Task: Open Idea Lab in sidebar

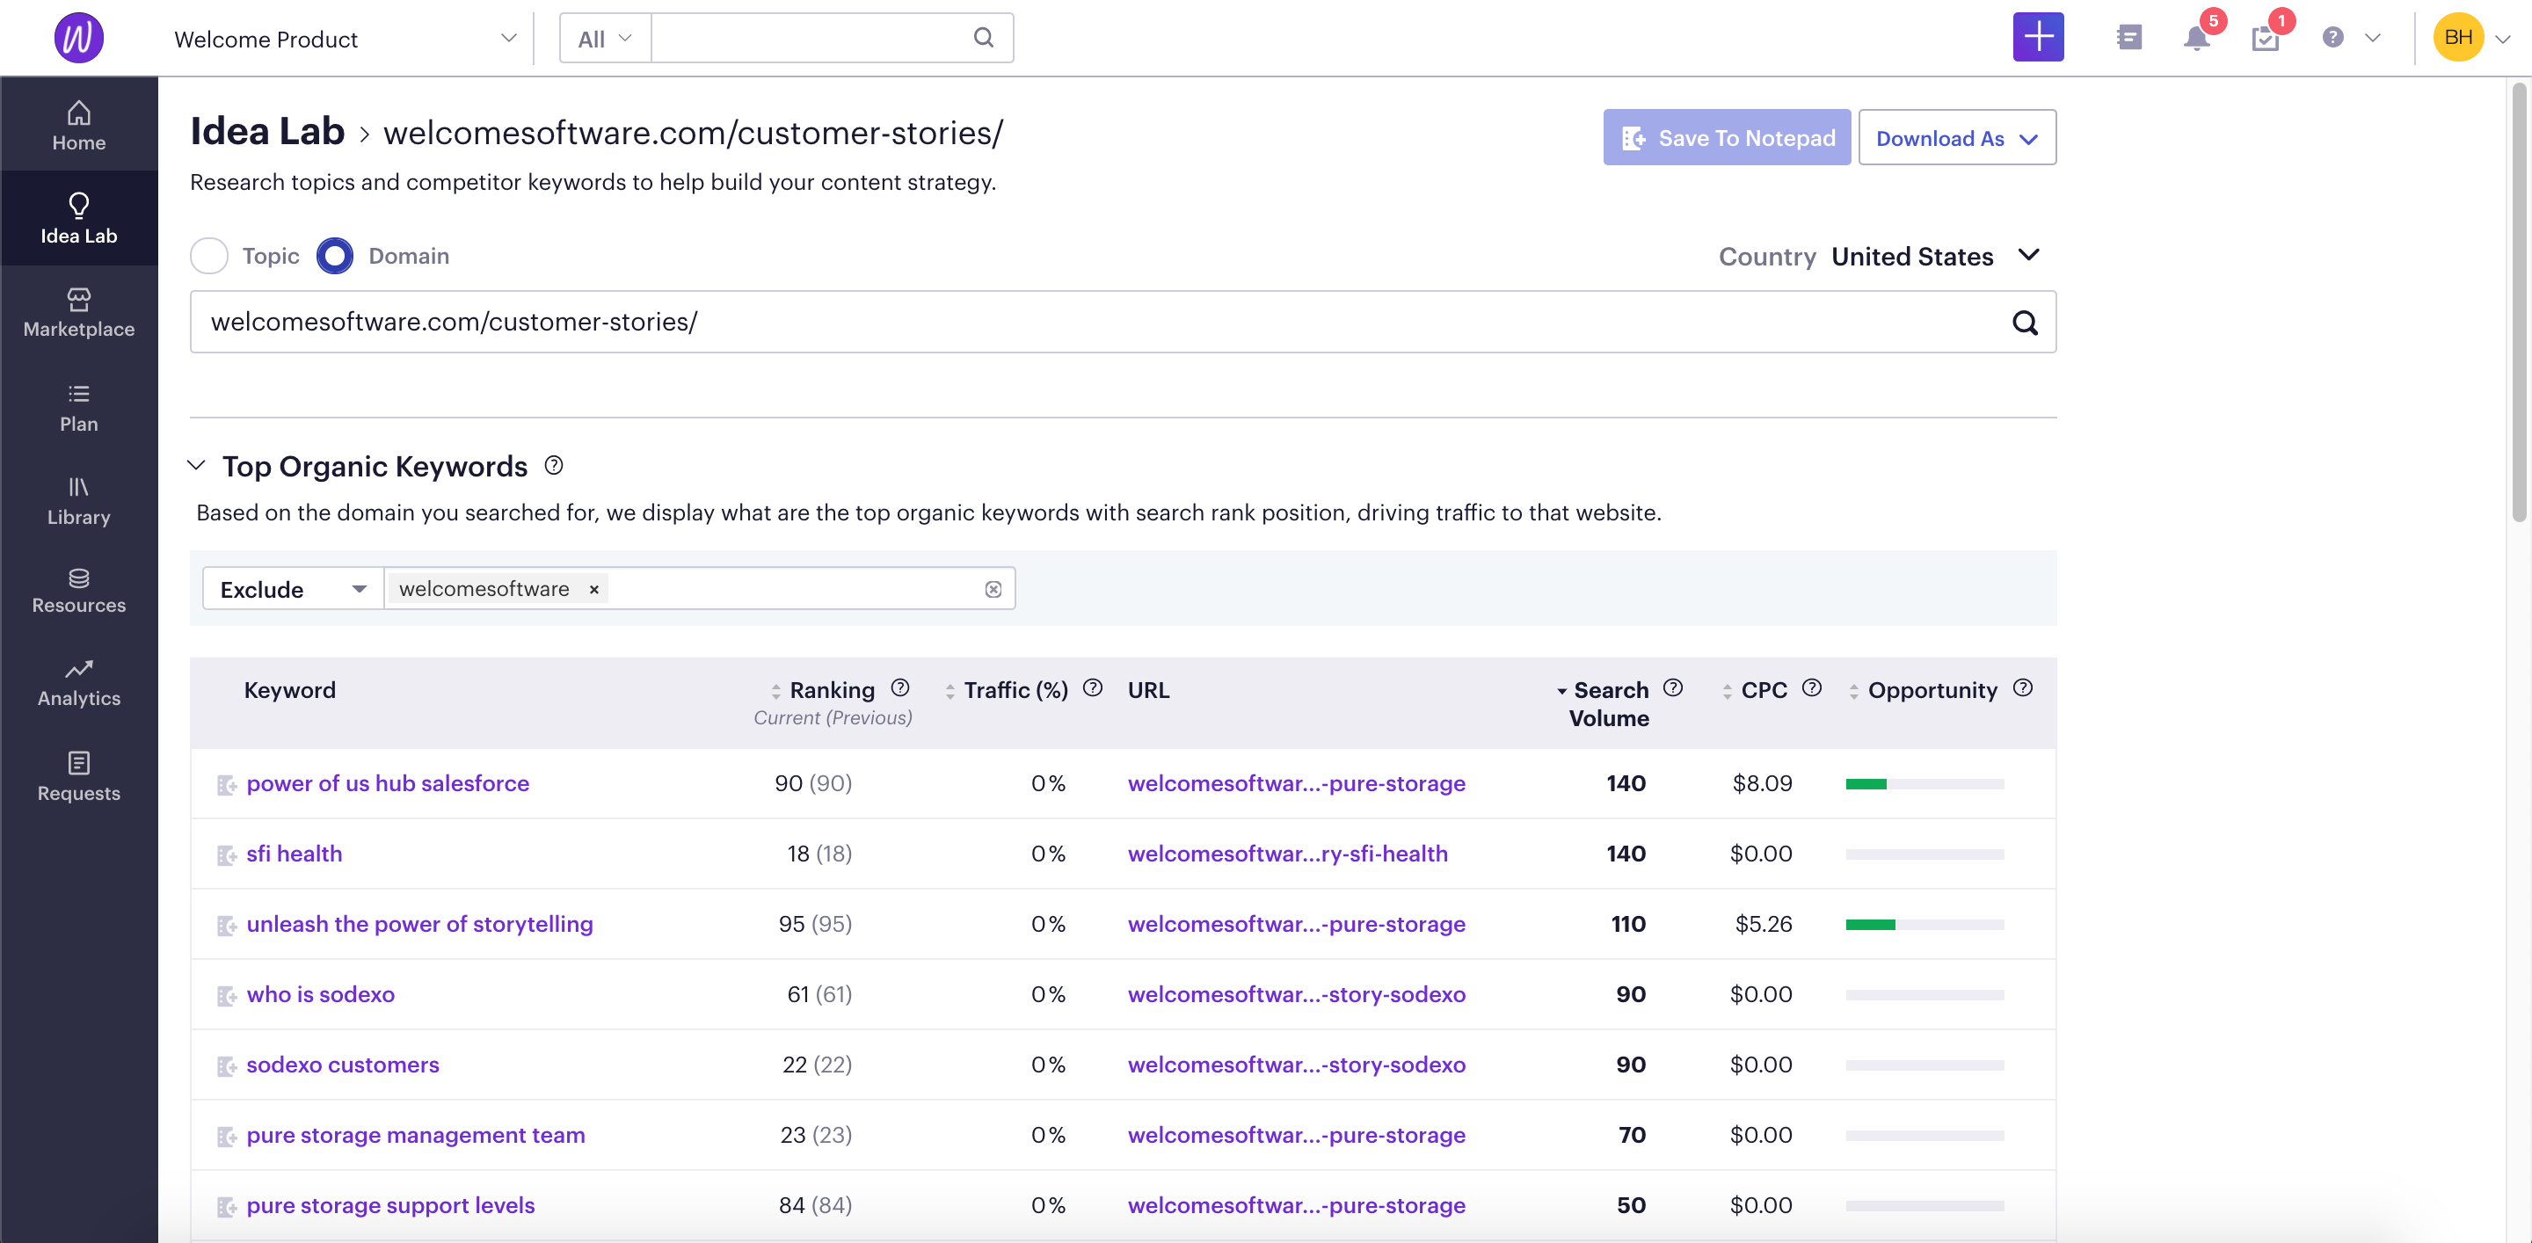Action: (x=78, y=218)
